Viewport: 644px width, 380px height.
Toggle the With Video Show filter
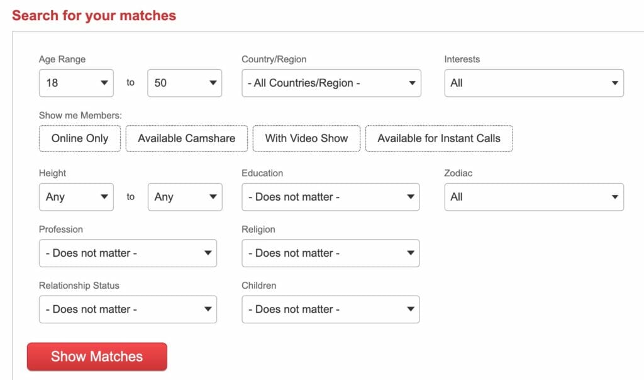(x=306, y=138)
